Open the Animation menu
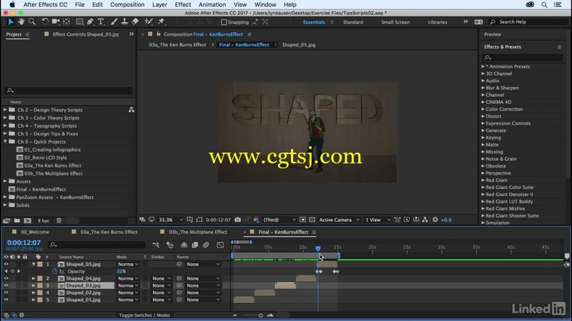Screen dimensions: 572x321 tap(212, 5)
